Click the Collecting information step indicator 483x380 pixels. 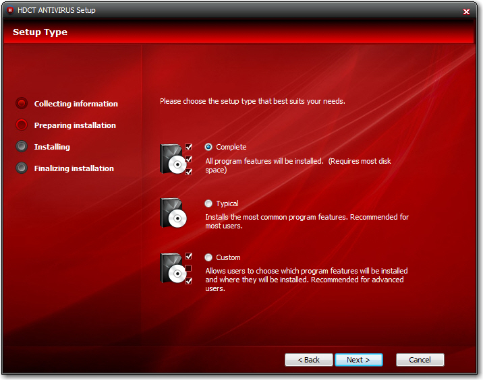[x=22, y=103]
